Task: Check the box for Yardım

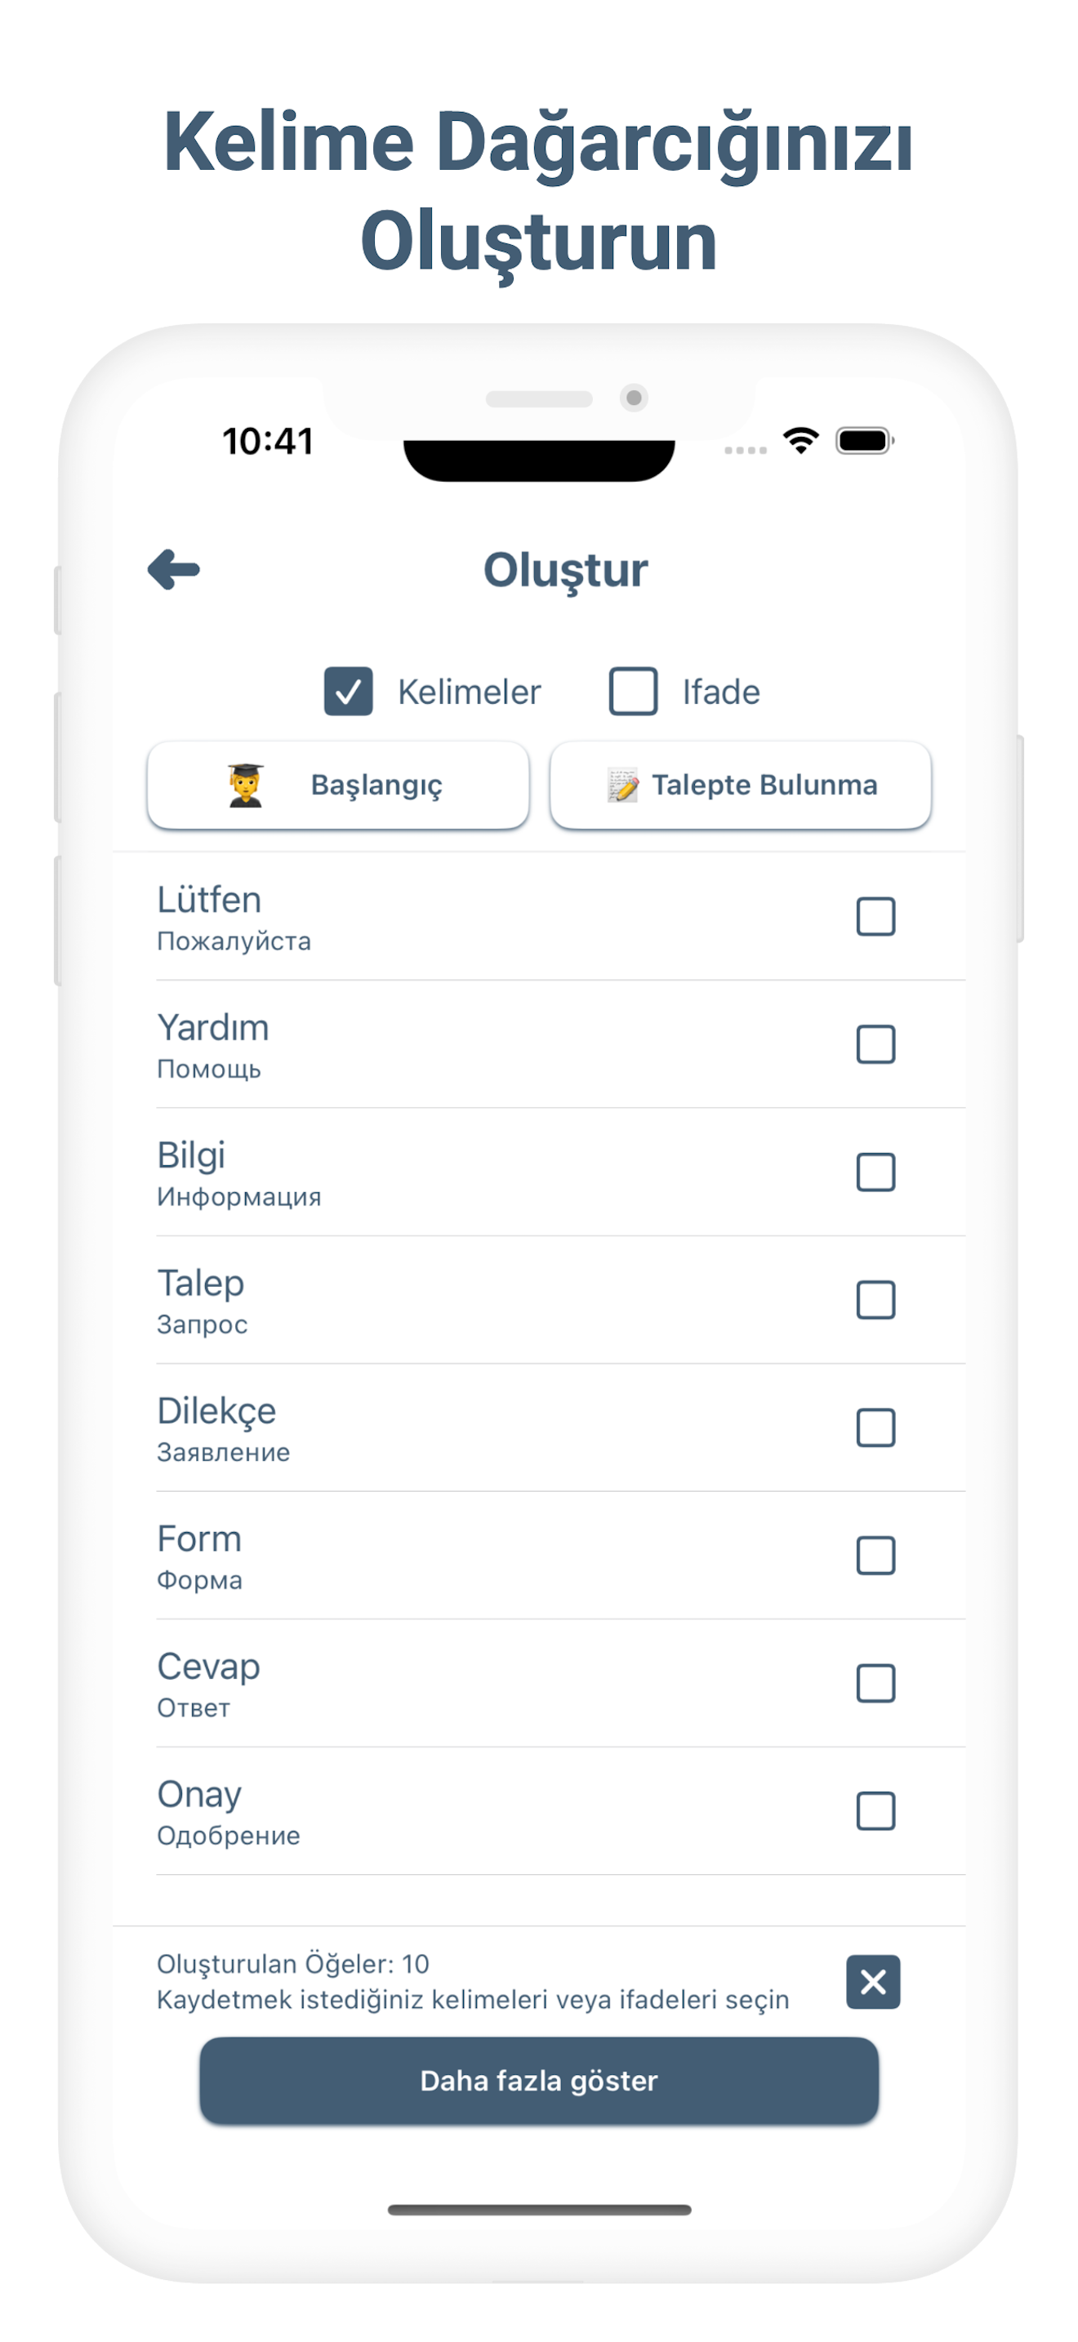Action: point(875,1044)
